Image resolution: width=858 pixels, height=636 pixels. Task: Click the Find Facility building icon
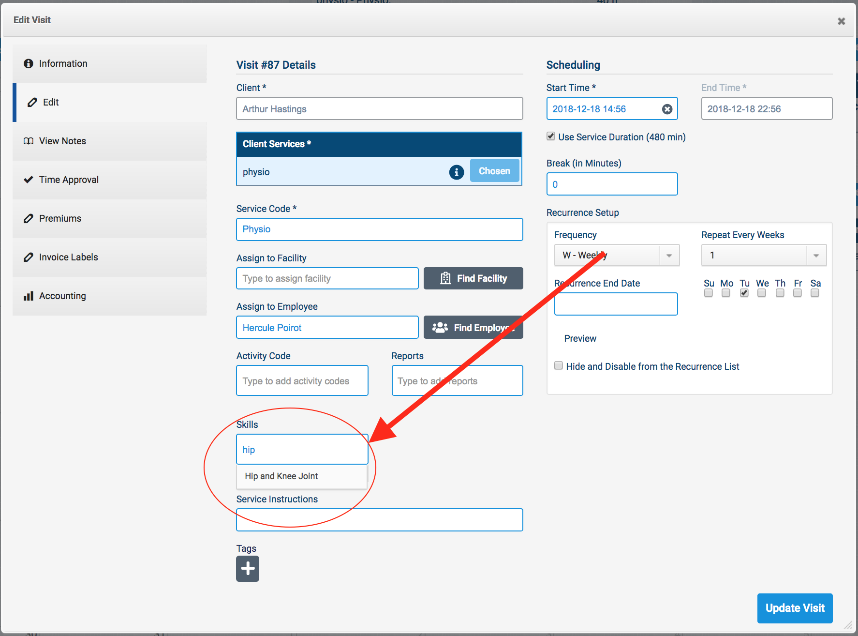click(x=445, y=278)
